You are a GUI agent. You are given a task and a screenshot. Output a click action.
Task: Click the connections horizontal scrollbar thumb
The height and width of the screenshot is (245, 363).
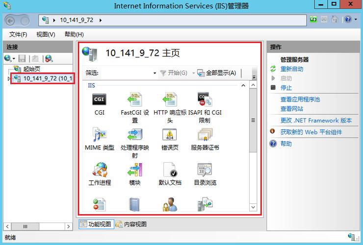click(x=25, y=226)
